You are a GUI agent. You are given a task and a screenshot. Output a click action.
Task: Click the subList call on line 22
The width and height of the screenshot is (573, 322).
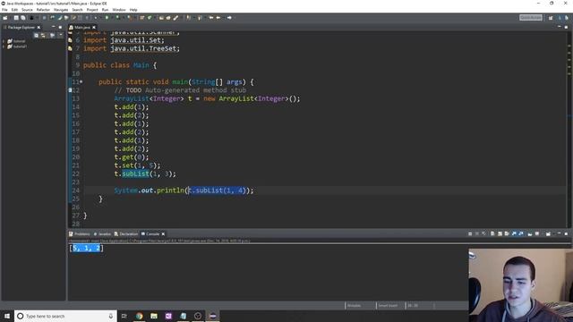[x=135, y=174]
